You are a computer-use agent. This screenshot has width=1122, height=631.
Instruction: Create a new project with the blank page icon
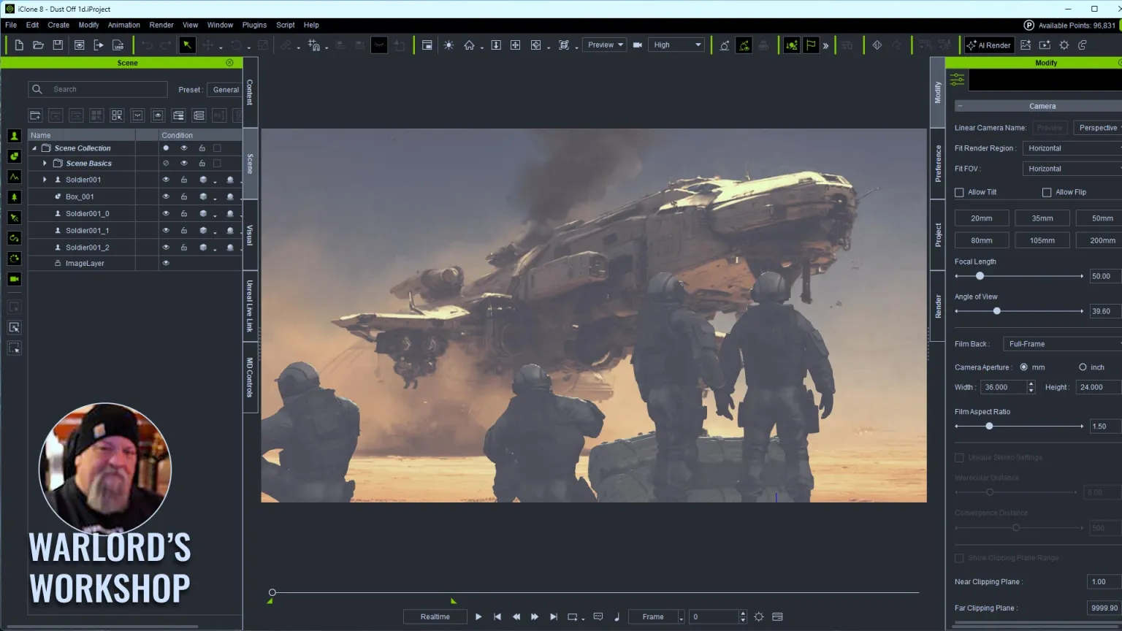coord(19,45)
